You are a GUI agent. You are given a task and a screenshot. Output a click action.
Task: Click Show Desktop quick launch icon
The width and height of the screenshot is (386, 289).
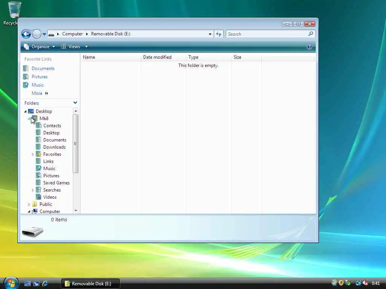(27, 284)
